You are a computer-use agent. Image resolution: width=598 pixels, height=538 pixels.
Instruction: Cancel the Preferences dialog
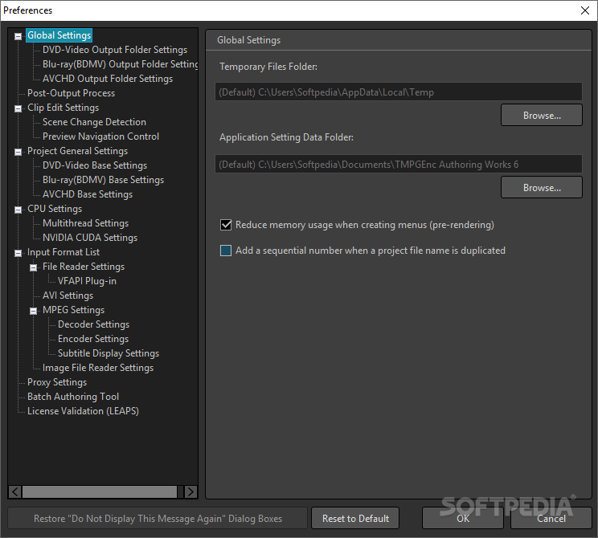[551, 518]
